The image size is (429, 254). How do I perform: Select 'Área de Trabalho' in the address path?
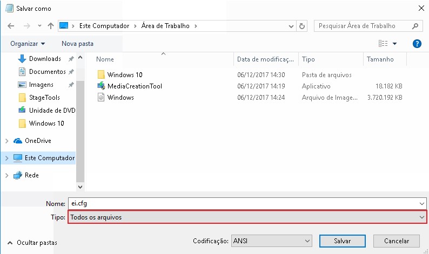click(165, 26)
